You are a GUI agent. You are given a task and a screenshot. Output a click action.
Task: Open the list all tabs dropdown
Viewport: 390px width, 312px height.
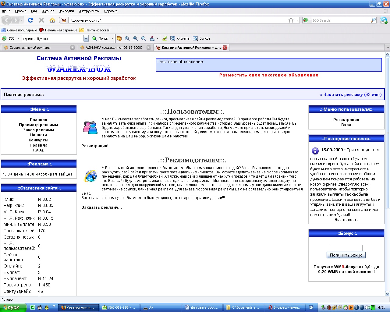coord(388,48)
